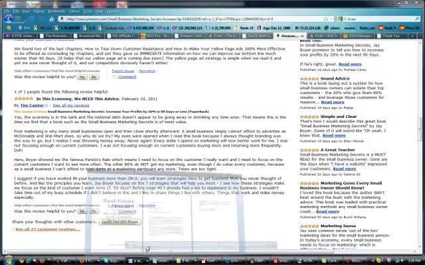Open the Camtasia taskbar item
Screen dimensions: 425x265
[x=331, y=261]
